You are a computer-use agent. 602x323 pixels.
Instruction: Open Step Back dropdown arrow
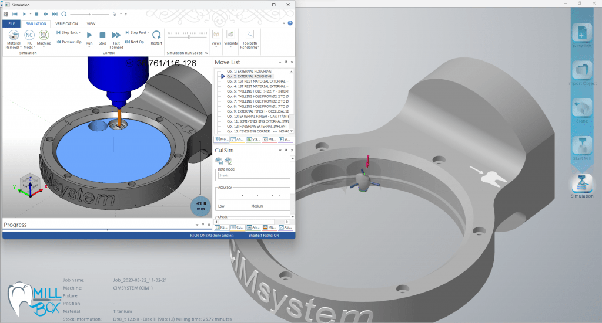(x=79, y=32)
